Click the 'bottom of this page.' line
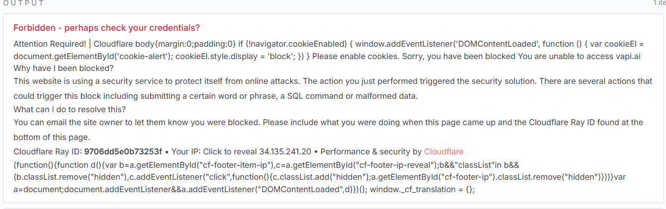Image resolution: width=666 pixels, height=209 pixels. click(52, 137)
